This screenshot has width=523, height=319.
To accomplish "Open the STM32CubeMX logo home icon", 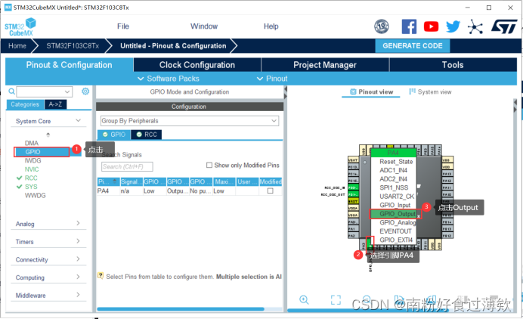I will coord(20,26).
